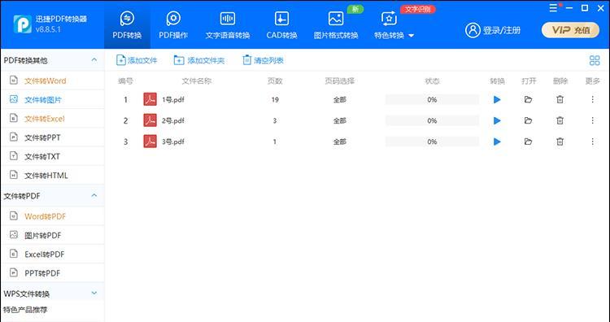Click the 文件名称 column header
This screenshot has height=322, width=610.
pos(197,80)
